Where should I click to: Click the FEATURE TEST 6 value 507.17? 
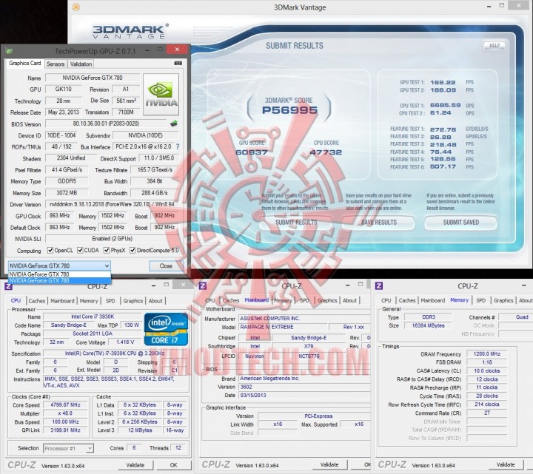click(x=443, y=166)
